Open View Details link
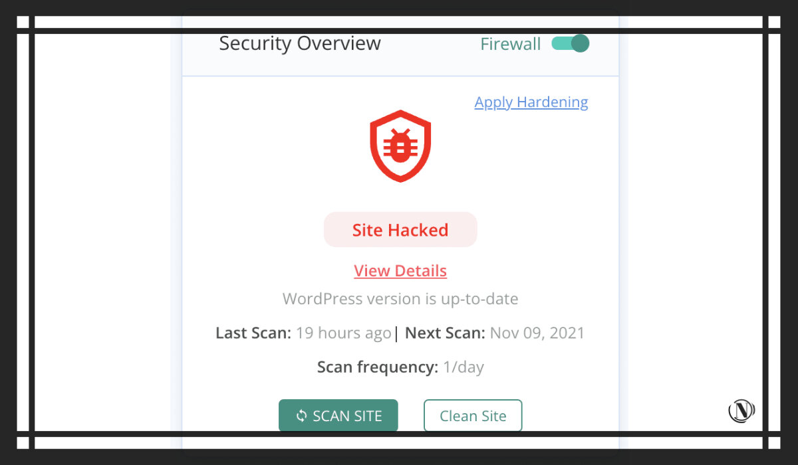 [400, 271]
